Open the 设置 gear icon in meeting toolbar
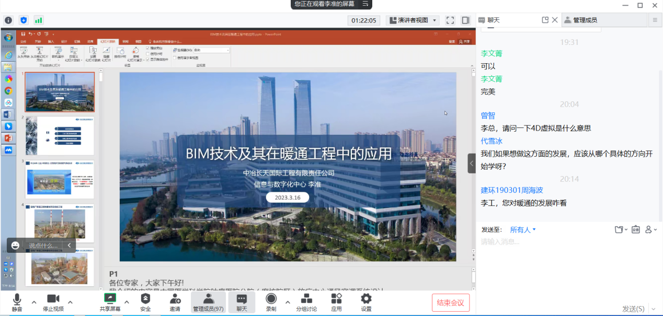This screenshot has height=316, width=663. click(366, 302)
